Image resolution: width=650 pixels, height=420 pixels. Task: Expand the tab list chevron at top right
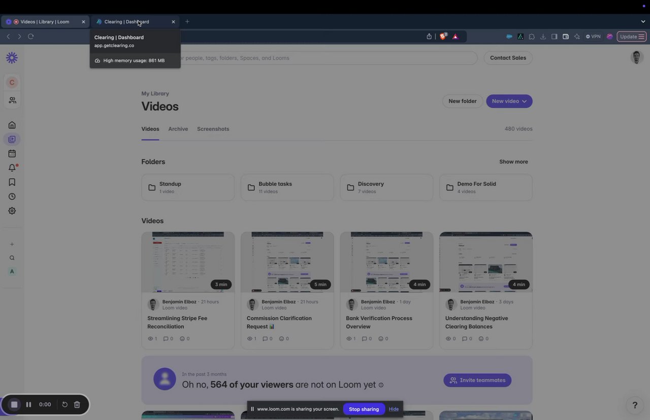pos(643,21)
